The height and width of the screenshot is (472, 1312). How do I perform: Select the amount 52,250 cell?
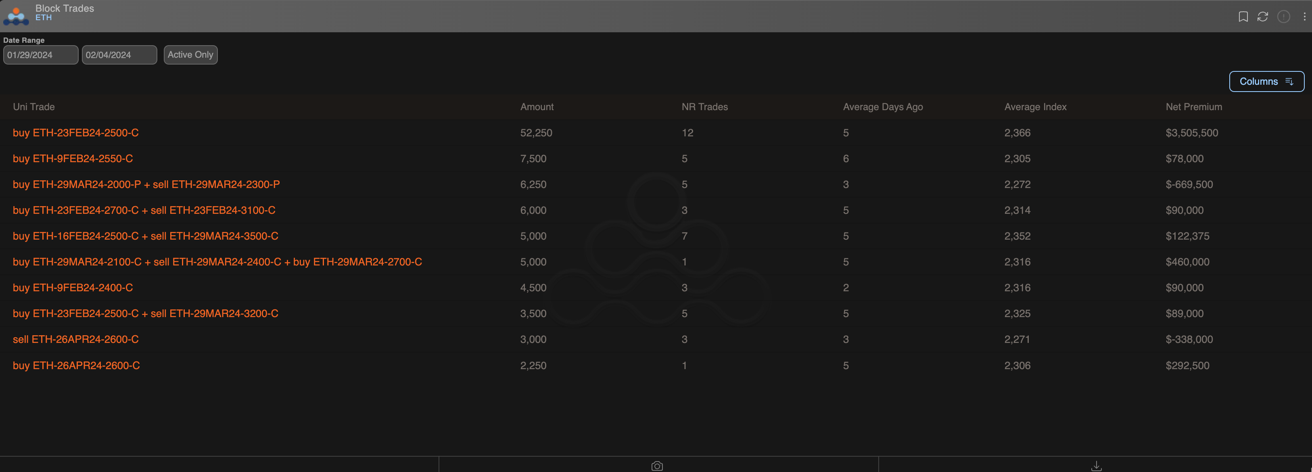536,133
